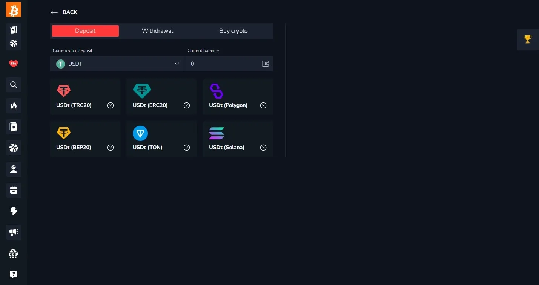Open the slot machine sidebar icon
The width and height of the screenshot is (539, 285).
(x=14, y=253)
